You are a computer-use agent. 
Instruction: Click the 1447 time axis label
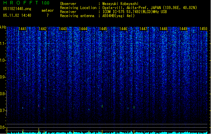click(143, 29)
